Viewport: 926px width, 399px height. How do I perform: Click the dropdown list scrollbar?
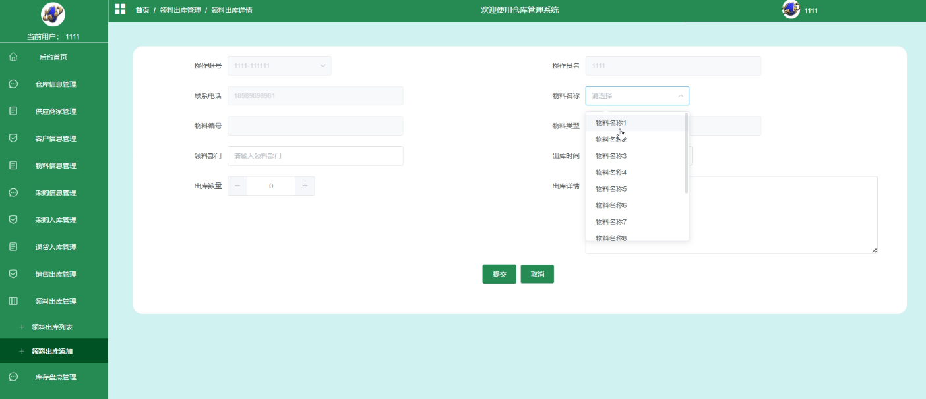687,153
